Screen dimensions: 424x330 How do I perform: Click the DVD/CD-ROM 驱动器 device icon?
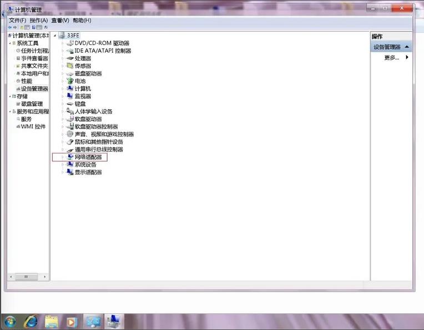[x=70, y=43]
